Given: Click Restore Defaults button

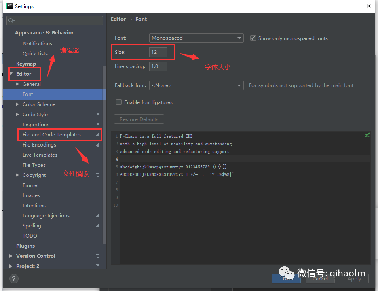Looking at the screenshot, I should point(139,119).
